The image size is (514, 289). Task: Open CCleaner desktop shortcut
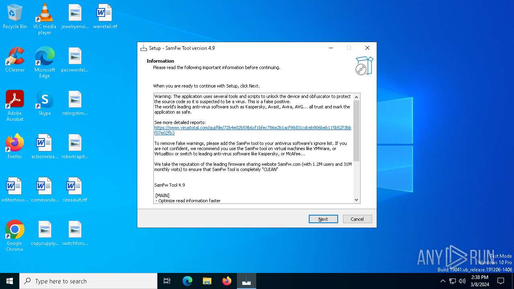point(15,60)
